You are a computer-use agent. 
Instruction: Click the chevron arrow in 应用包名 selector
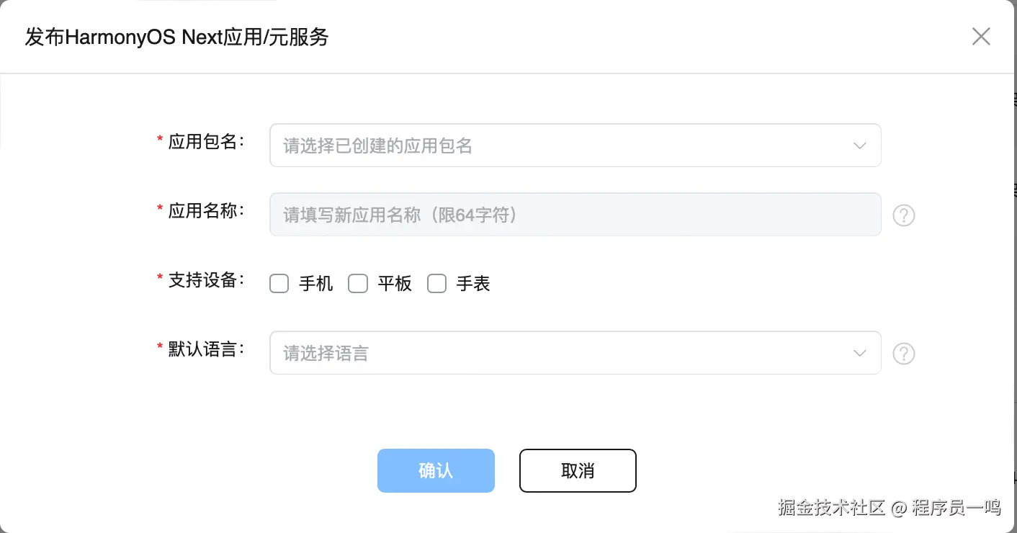(859, 145)
